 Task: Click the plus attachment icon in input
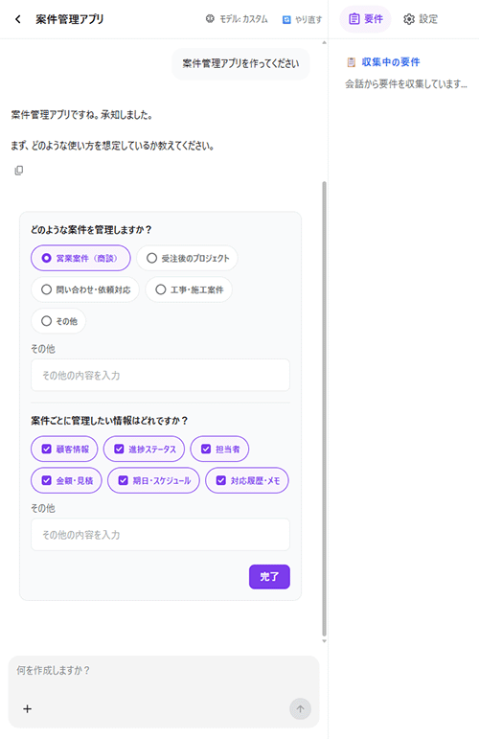point(28,709)
